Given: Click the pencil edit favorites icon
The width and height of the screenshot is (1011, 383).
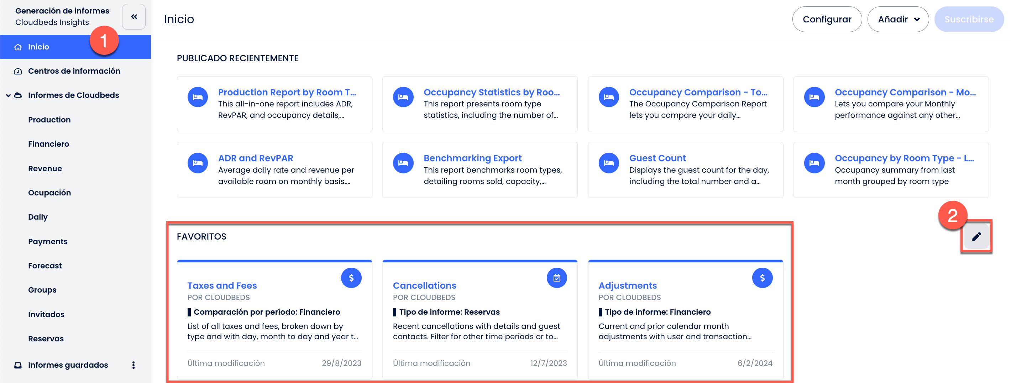Looking at the screenshot, I should tap(976, 237).
